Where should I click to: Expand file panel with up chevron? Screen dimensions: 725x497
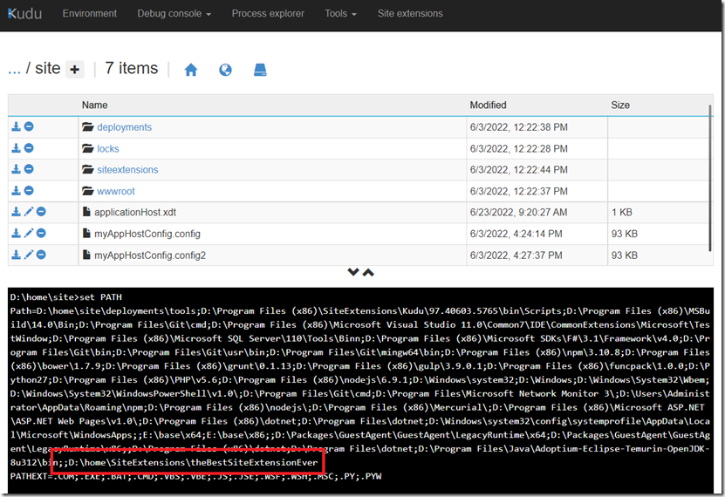368,273
